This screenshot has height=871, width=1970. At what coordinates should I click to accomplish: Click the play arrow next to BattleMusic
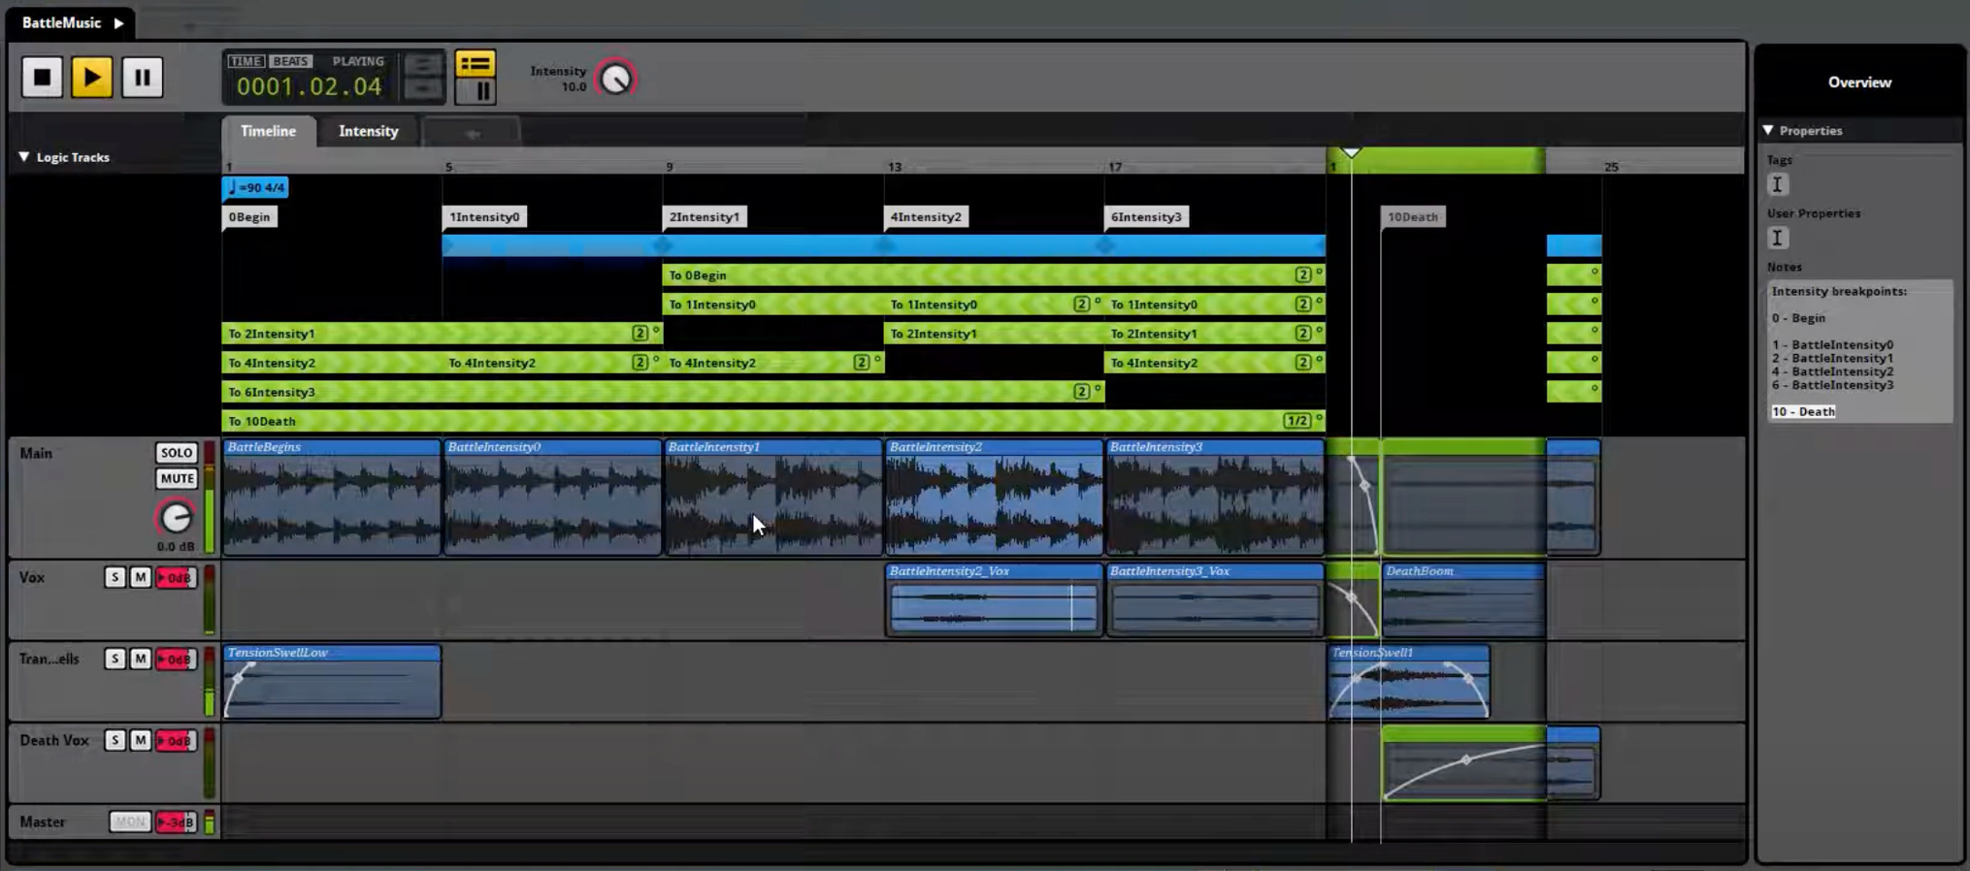coord(118,22)
